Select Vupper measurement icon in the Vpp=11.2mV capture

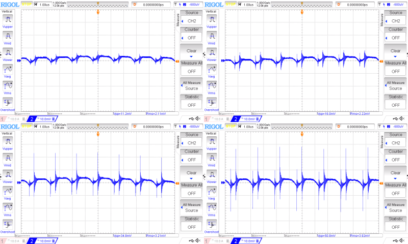[x=8, y=20]
